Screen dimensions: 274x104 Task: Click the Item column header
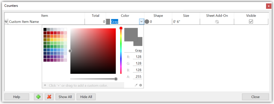pos(45,16)
